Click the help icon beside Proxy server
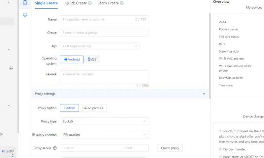 pos(55,148)
